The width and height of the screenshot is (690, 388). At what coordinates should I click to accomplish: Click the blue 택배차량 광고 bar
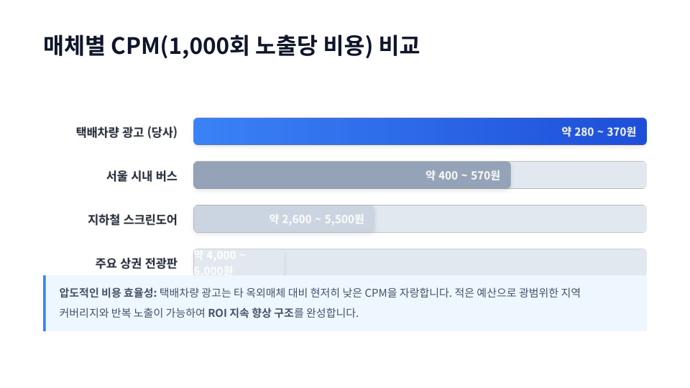pyautogui.click(x=359, y=131)
